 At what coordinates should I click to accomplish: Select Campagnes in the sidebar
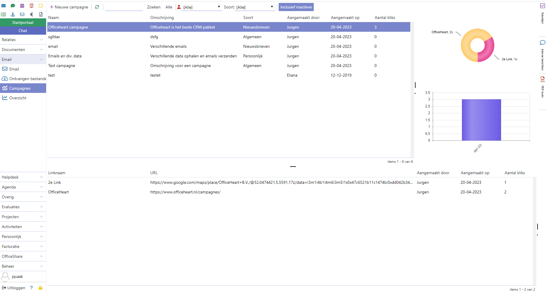click(x=23, y=88)
